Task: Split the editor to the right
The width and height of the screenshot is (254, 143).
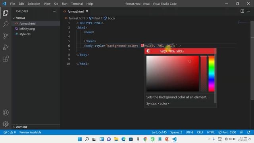Action: 242,11
